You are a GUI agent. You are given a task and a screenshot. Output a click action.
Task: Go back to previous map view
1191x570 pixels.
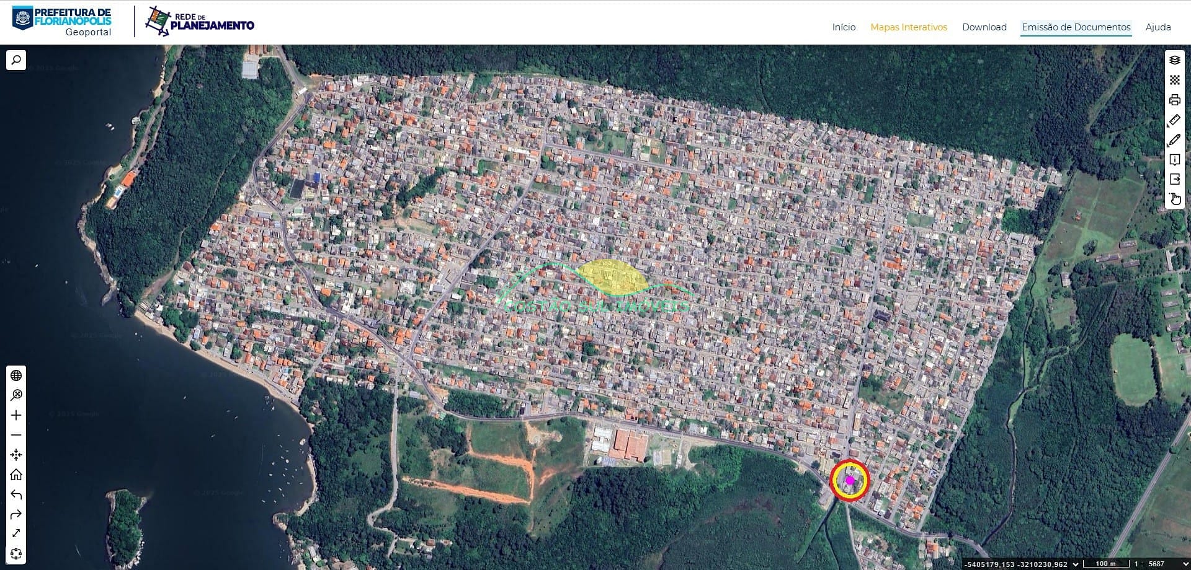tap(16, 494)
